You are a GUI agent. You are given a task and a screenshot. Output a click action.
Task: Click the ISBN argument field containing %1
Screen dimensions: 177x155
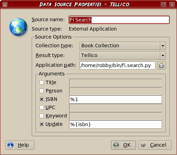116,99
